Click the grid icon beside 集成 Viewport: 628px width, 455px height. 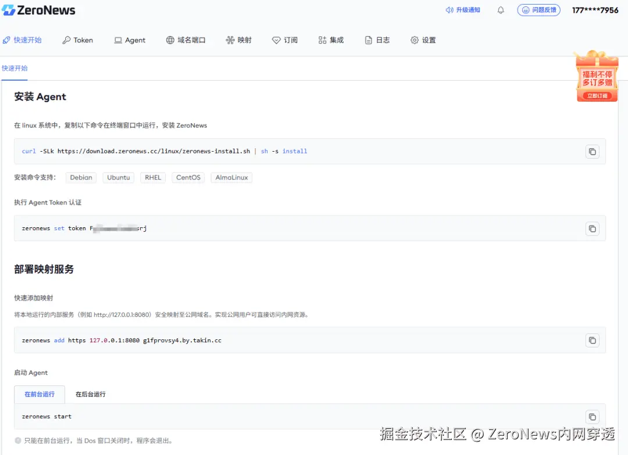click(x=322, y=40)
